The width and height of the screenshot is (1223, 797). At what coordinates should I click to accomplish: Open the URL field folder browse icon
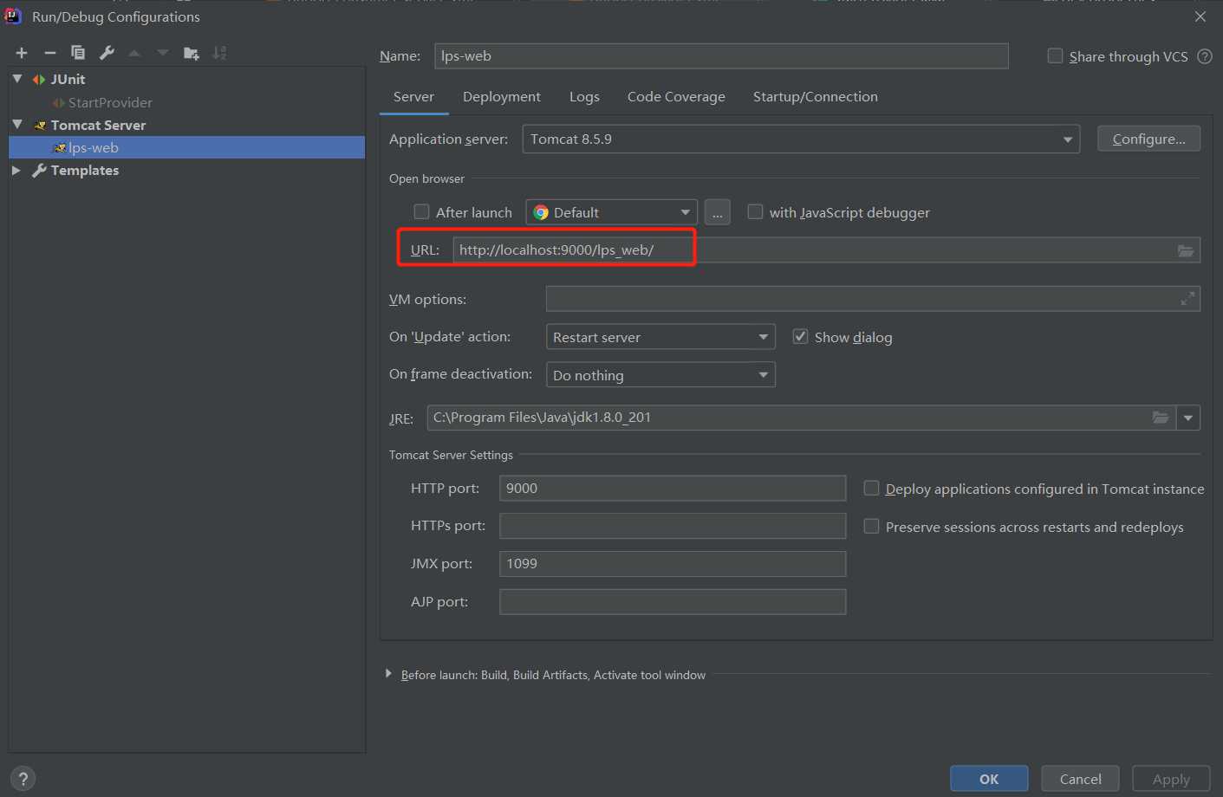tap(1186, 250)
